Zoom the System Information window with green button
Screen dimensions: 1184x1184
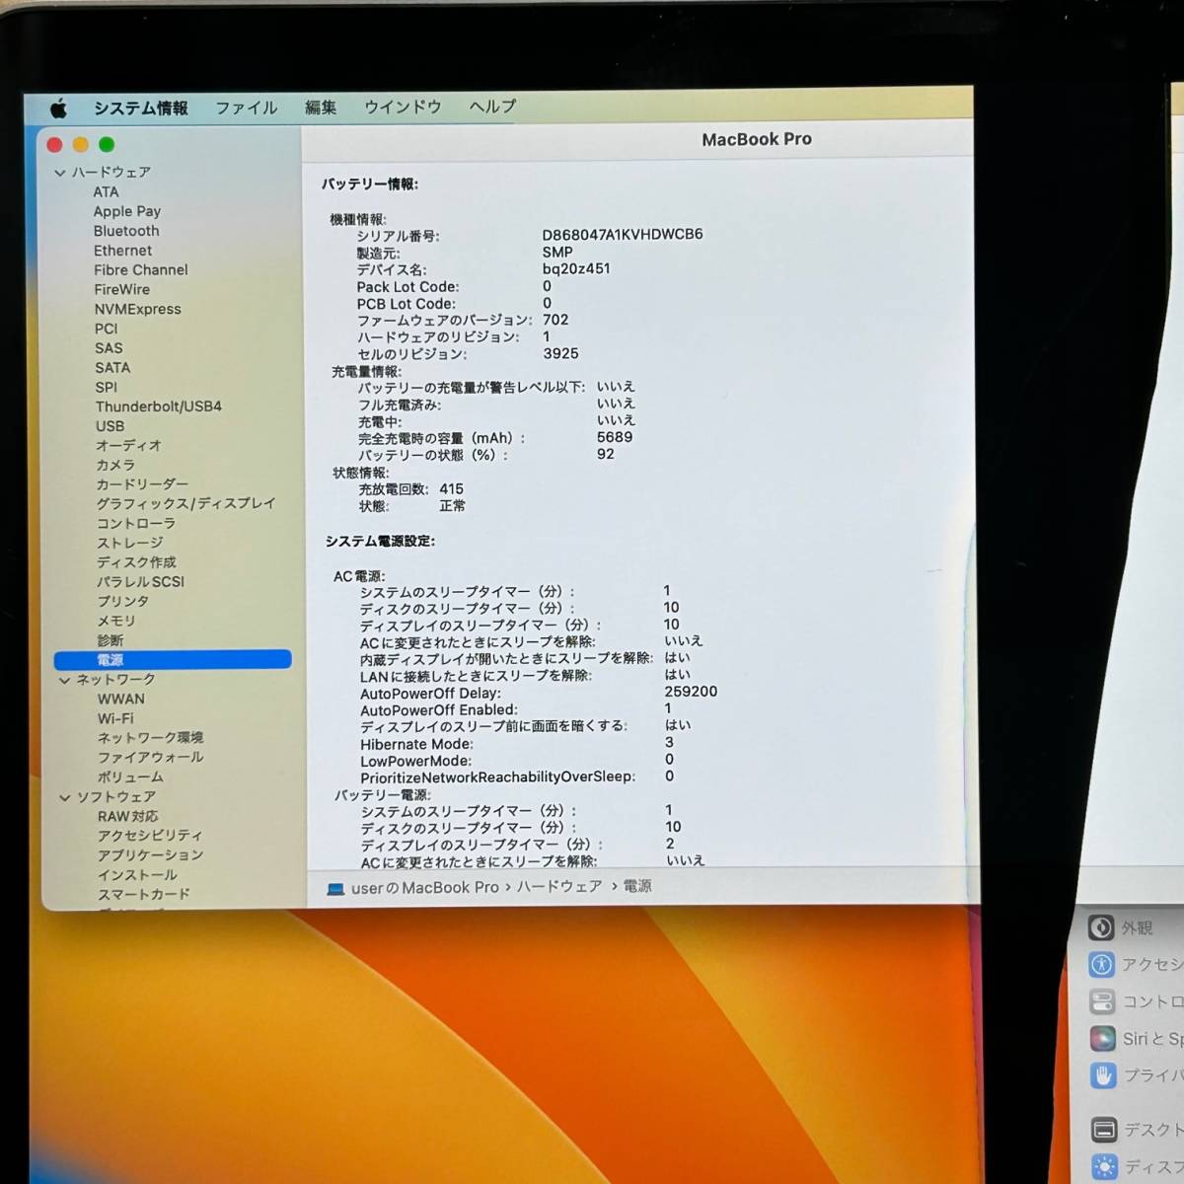pos(107,145)
